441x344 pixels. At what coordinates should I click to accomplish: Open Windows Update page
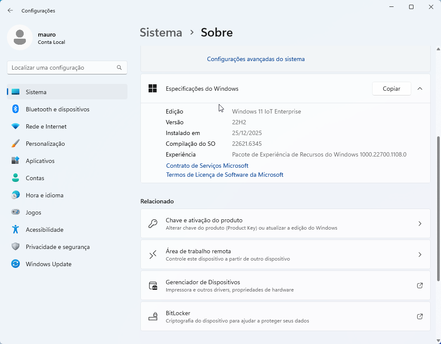pyautogui.click(x=67, y=264)
